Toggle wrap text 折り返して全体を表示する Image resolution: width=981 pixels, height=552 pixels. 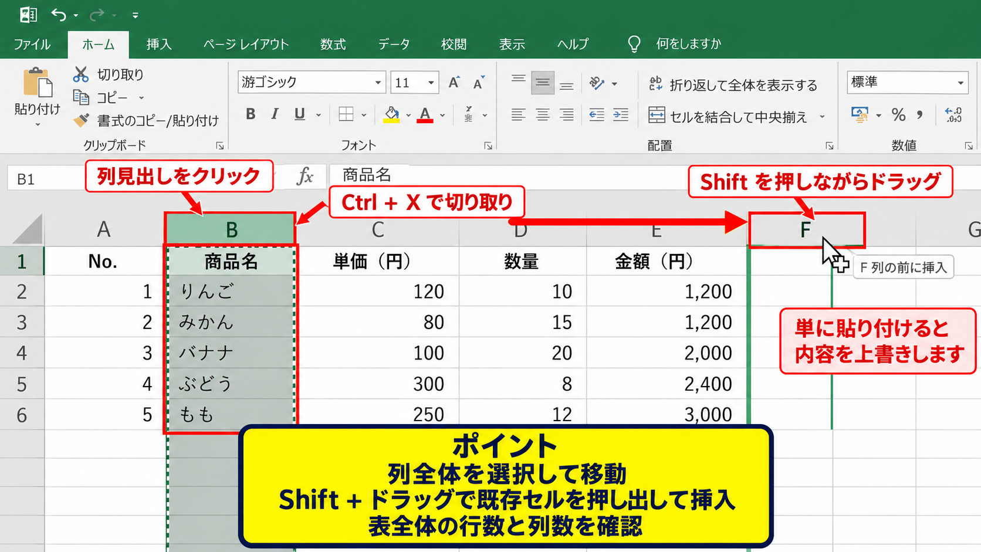click(x=733, y=85)
